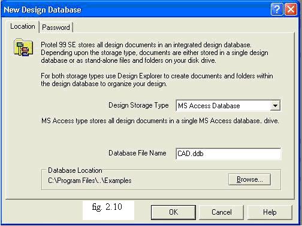
Task: Click the MS Access type description line
Action: coord(160,121)
